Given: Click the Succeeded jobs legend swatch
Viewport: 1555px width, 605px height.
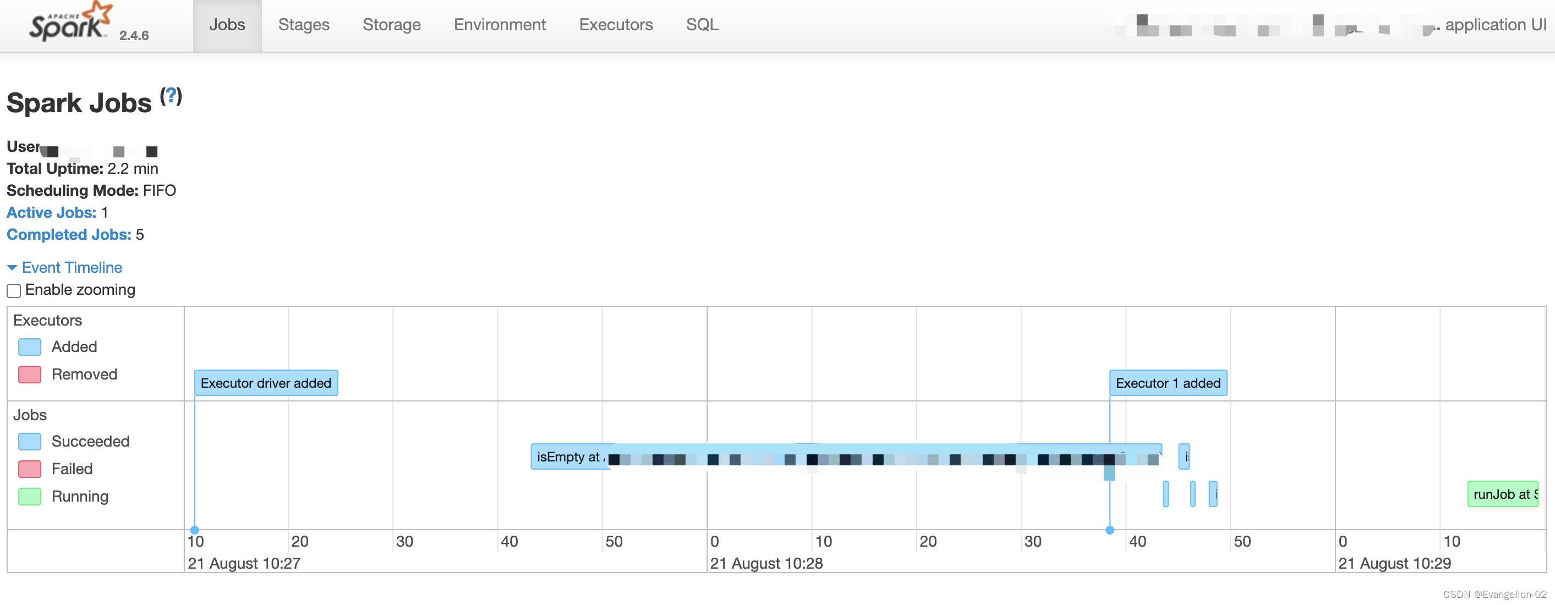Looking at the screenshot, I should [30, 442].
